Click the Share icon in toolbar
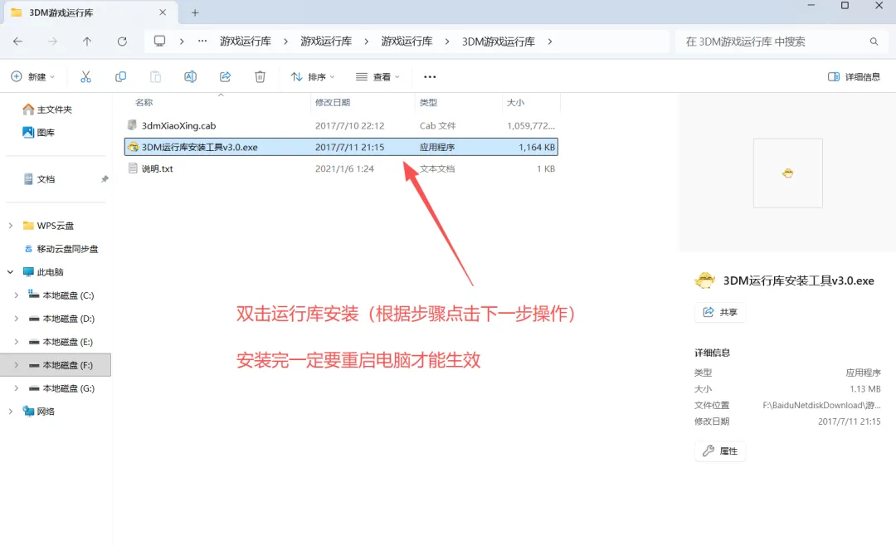 pos(225,76)
